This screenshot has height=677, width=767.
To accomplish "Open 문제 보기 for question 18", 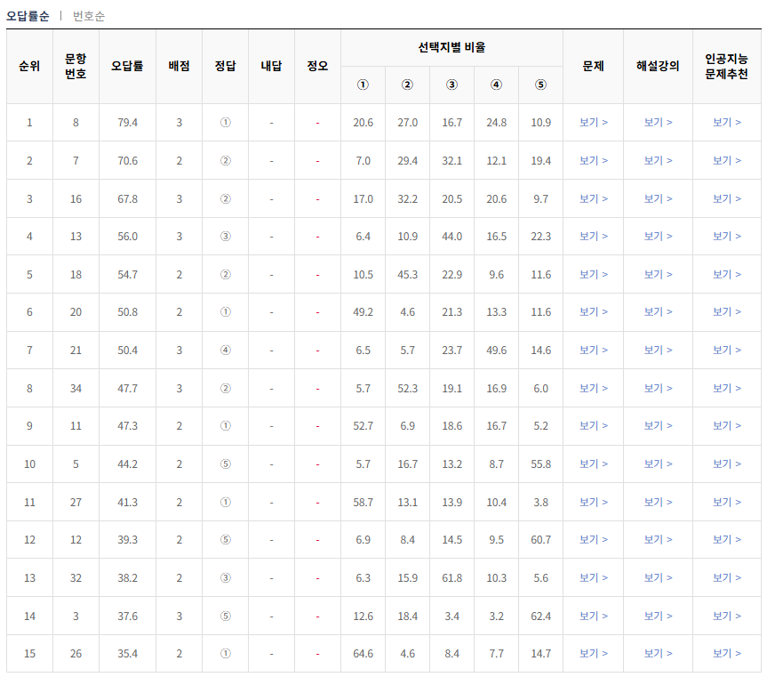I will point(592,274).
